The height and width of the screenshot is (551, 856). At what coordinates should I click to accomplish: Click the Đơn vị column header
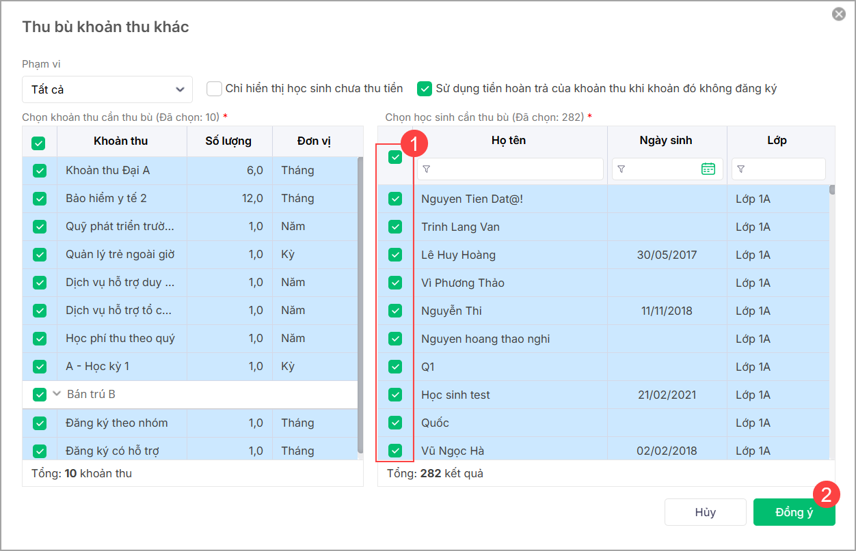pyautogui.click(x=315, y=141)
